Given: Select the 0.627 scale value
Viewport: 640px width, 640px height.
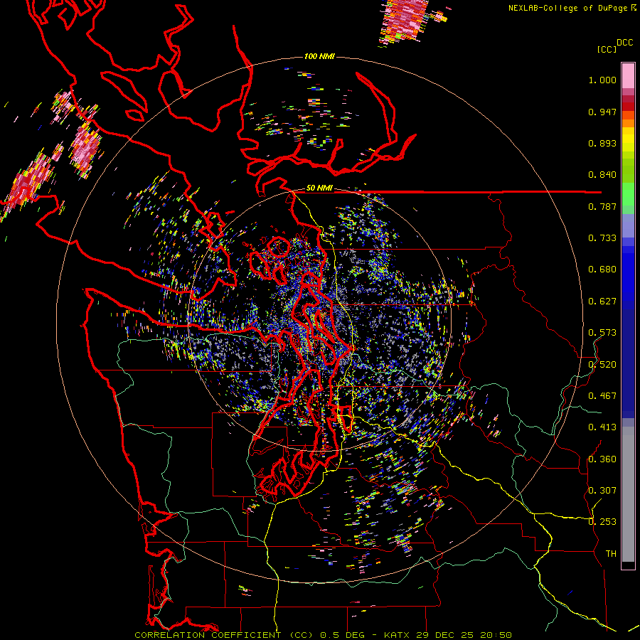Looking at the screenshot, I should coord(602,302).
